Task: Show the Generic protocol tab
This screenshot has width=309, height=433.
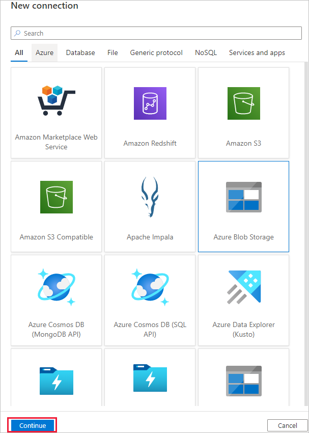Action: tap(156, 52)
